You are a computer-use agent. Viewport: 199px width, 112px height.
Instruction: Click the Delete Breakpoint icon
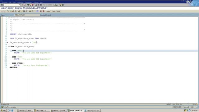click(44, 11)
